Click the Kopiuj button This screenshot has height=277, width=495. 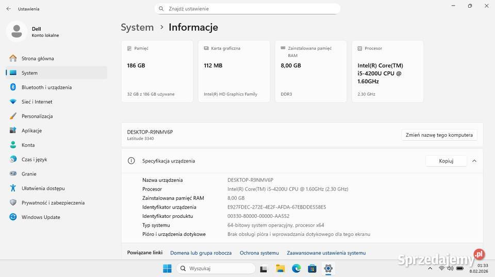click(x=446, y=161)
